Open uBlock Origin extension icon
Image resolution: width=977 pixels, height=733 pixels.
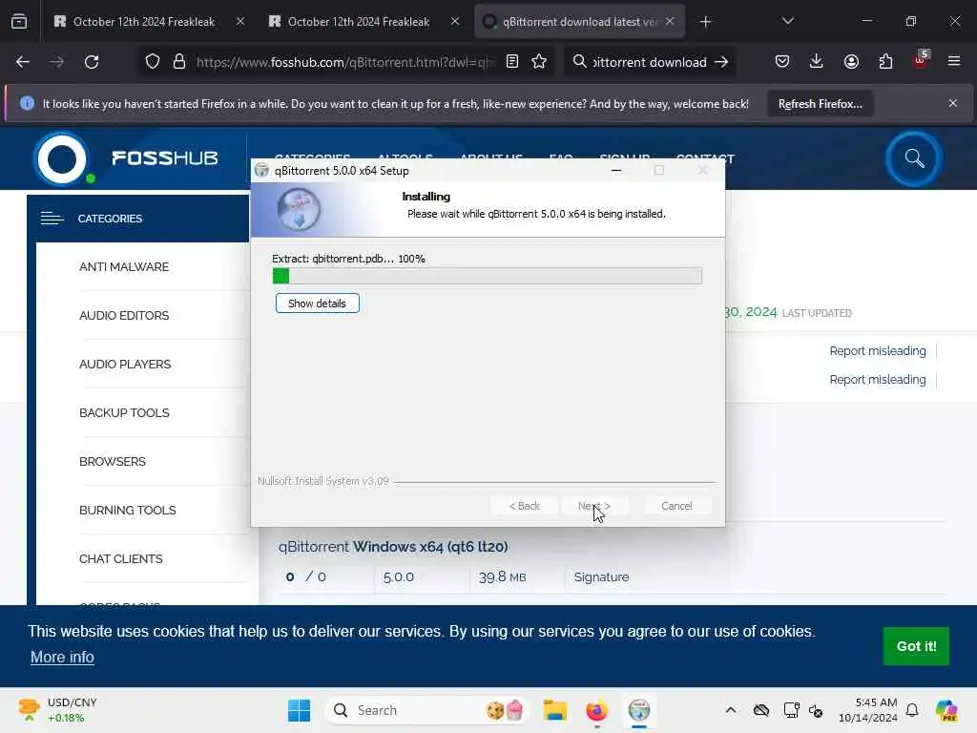pyautogui.click(x=921, y=60)
